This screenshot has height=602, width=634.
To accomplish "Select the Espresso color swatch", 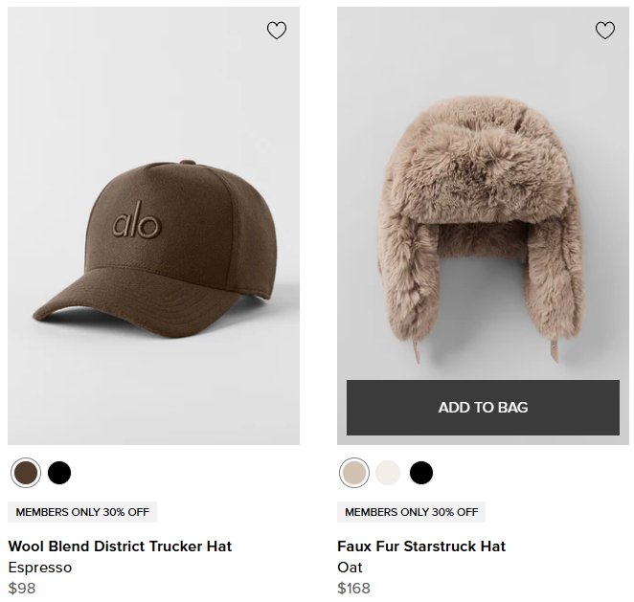I will pos(26,473).
